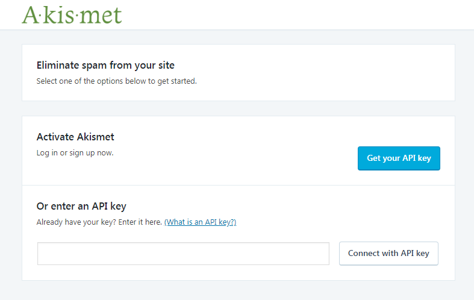Screen dimensions: 474x300
Task: Click the Connect with API key button
Action: [x=388, y=254]
